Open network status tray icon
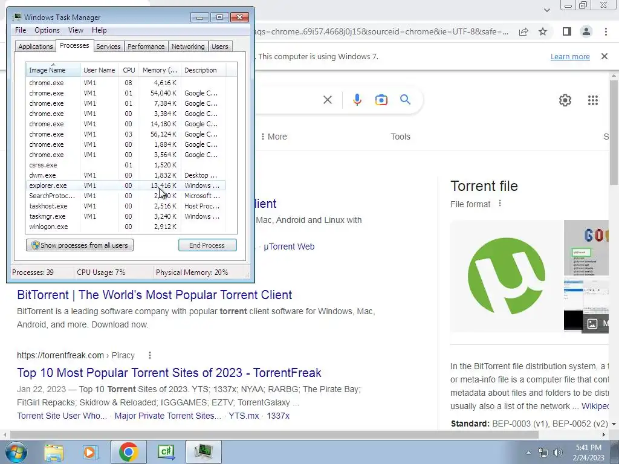619x464 pixels. coord(543,453)
